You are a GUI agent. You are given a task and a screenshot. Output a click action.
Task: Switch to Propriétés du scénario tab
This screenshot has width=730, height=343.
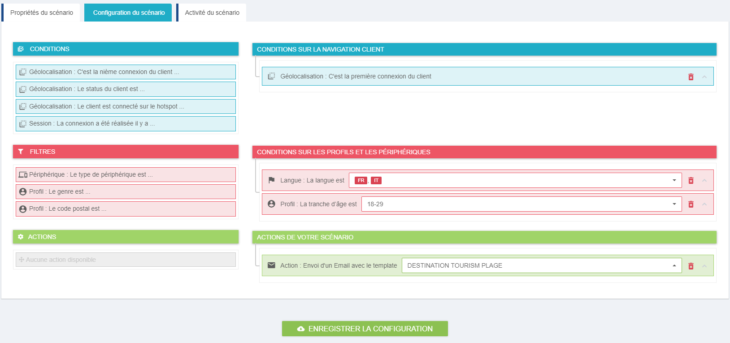click(x=41, y=13)
